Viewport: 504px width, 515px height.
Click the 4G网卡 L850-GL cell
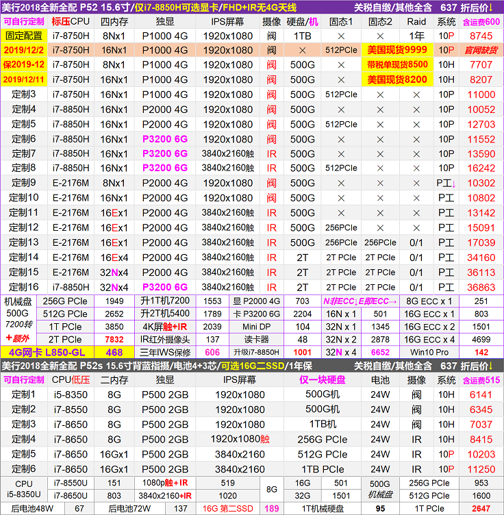pyautogui.click(x=47, y=351)
